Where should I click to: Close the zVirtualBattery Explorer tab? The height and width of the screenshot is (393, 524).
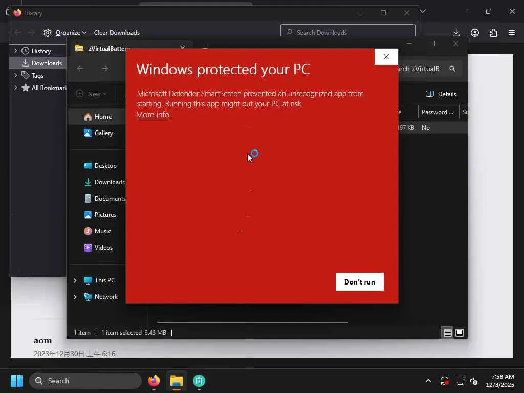pos(183,48)
